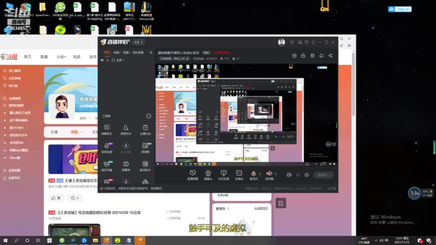
Task: Open the streamer avatar thumbnail
Action: 62,106
